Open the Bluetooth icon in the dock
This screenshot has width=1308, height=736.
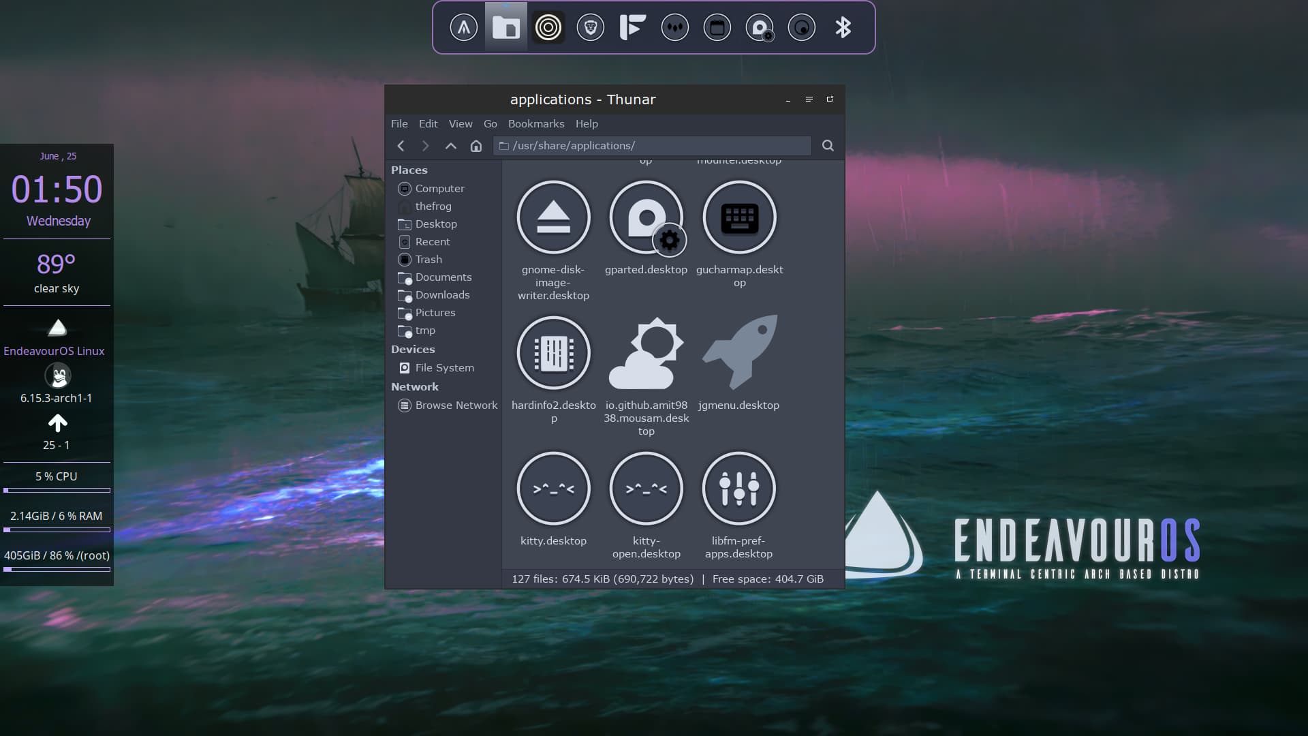843,28
